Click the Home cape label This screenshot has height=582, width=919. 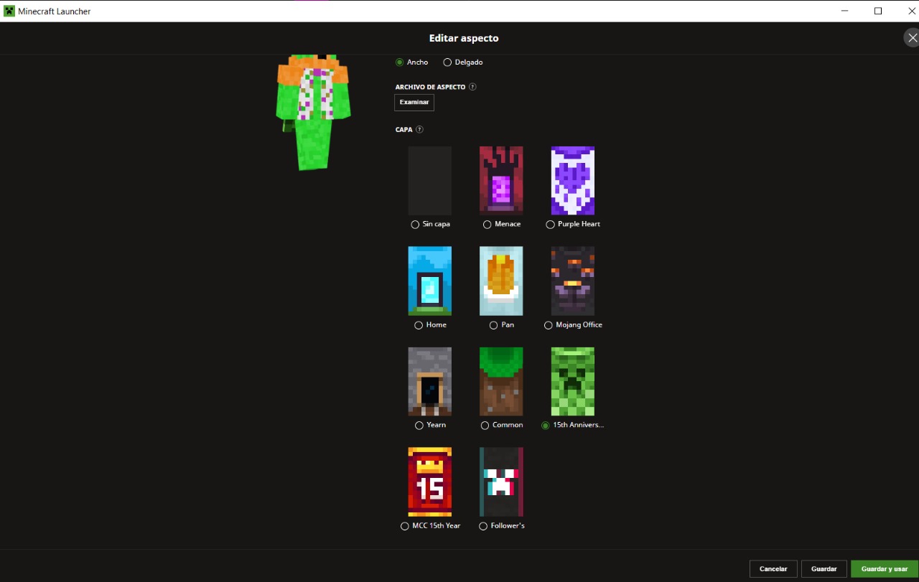(x=437, y=325)
